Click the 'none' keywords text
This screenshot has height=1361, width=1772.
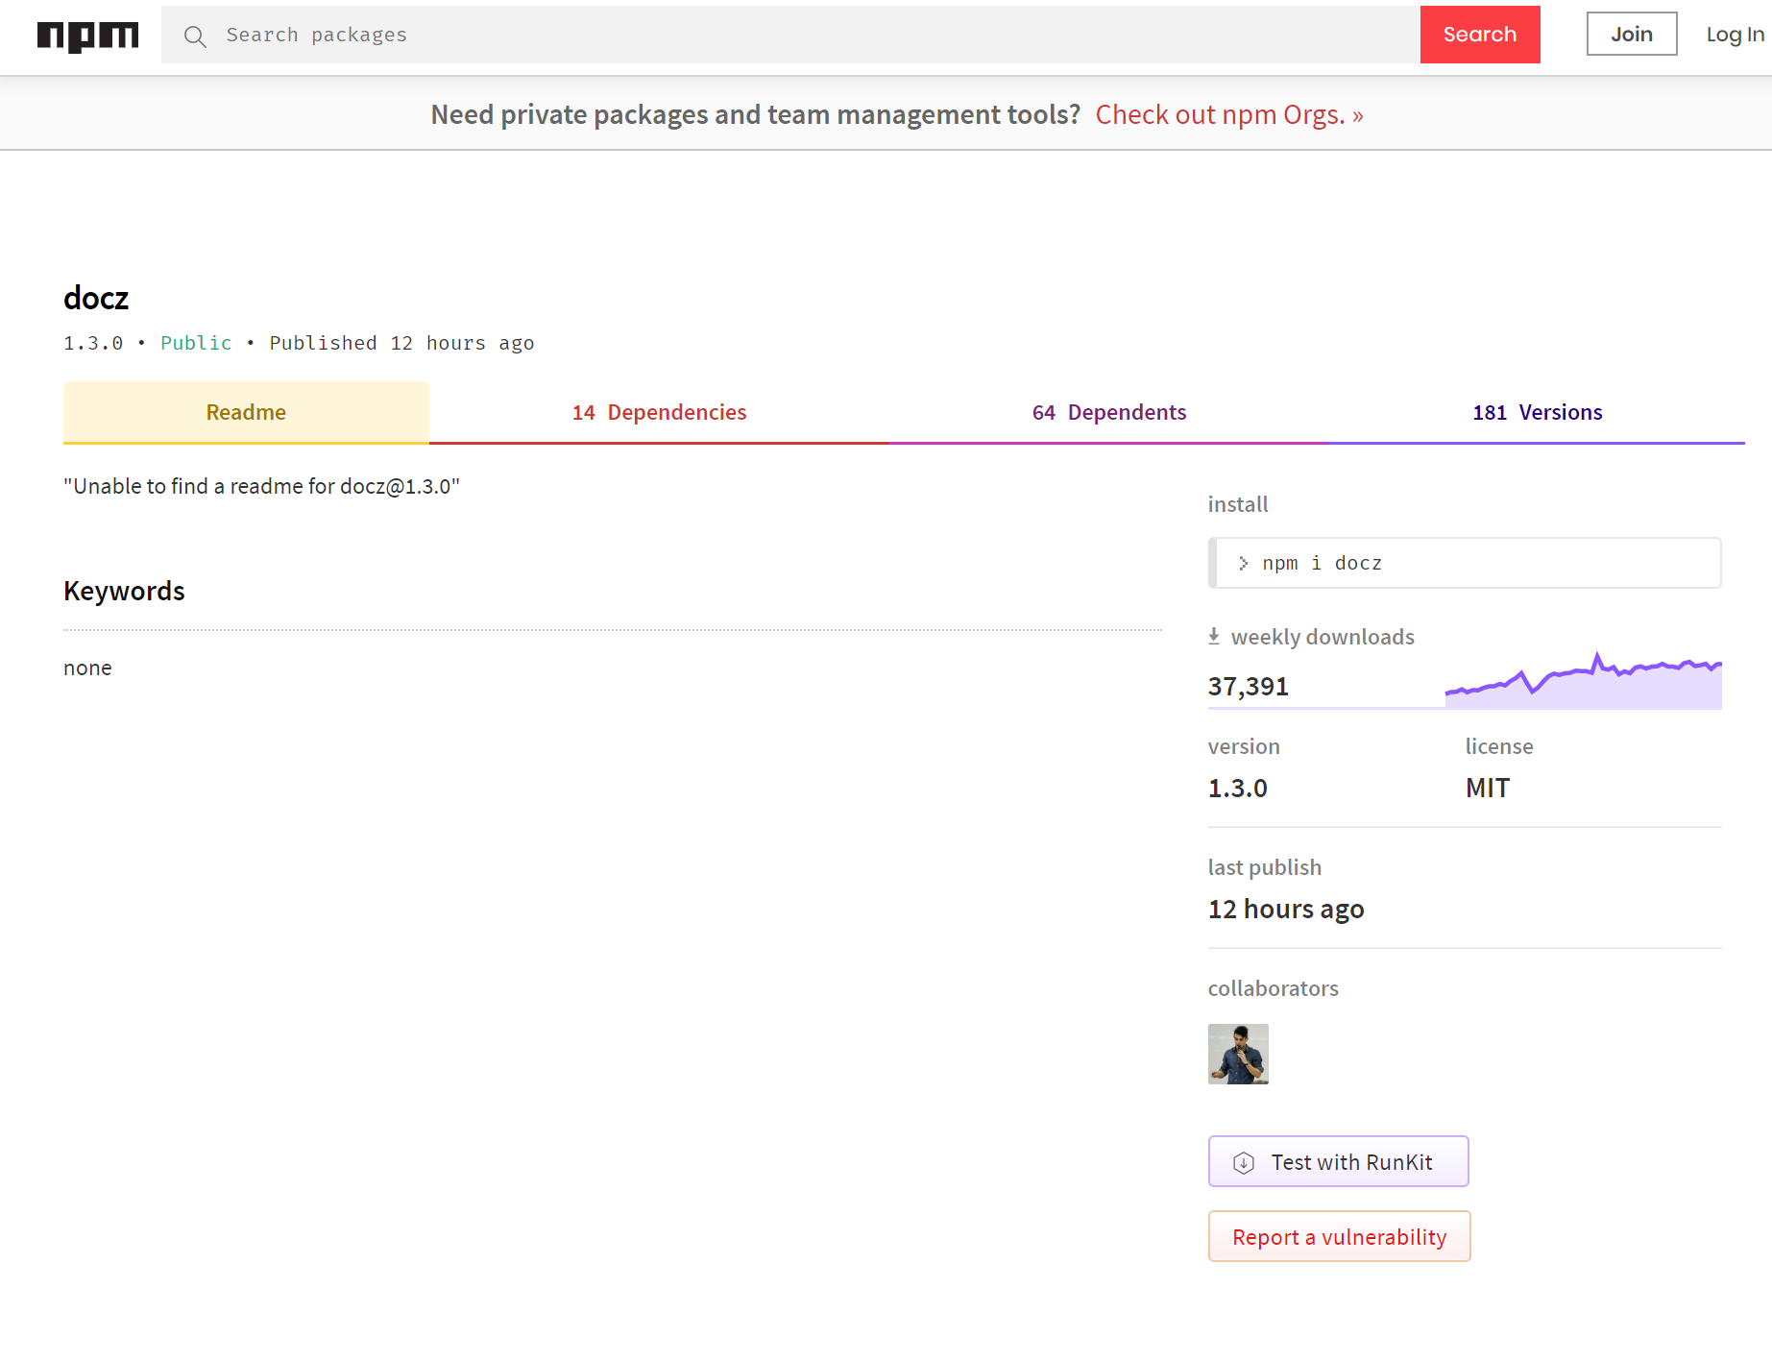click(x=87, y=668)
